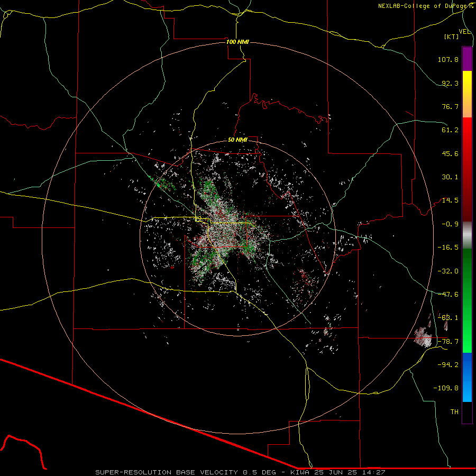This screenshot has height=476, width=476.
Task: Click the VEL legend title
Action: [x=464, y=32]
